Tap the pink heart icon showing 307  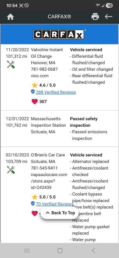click(34, 102)
